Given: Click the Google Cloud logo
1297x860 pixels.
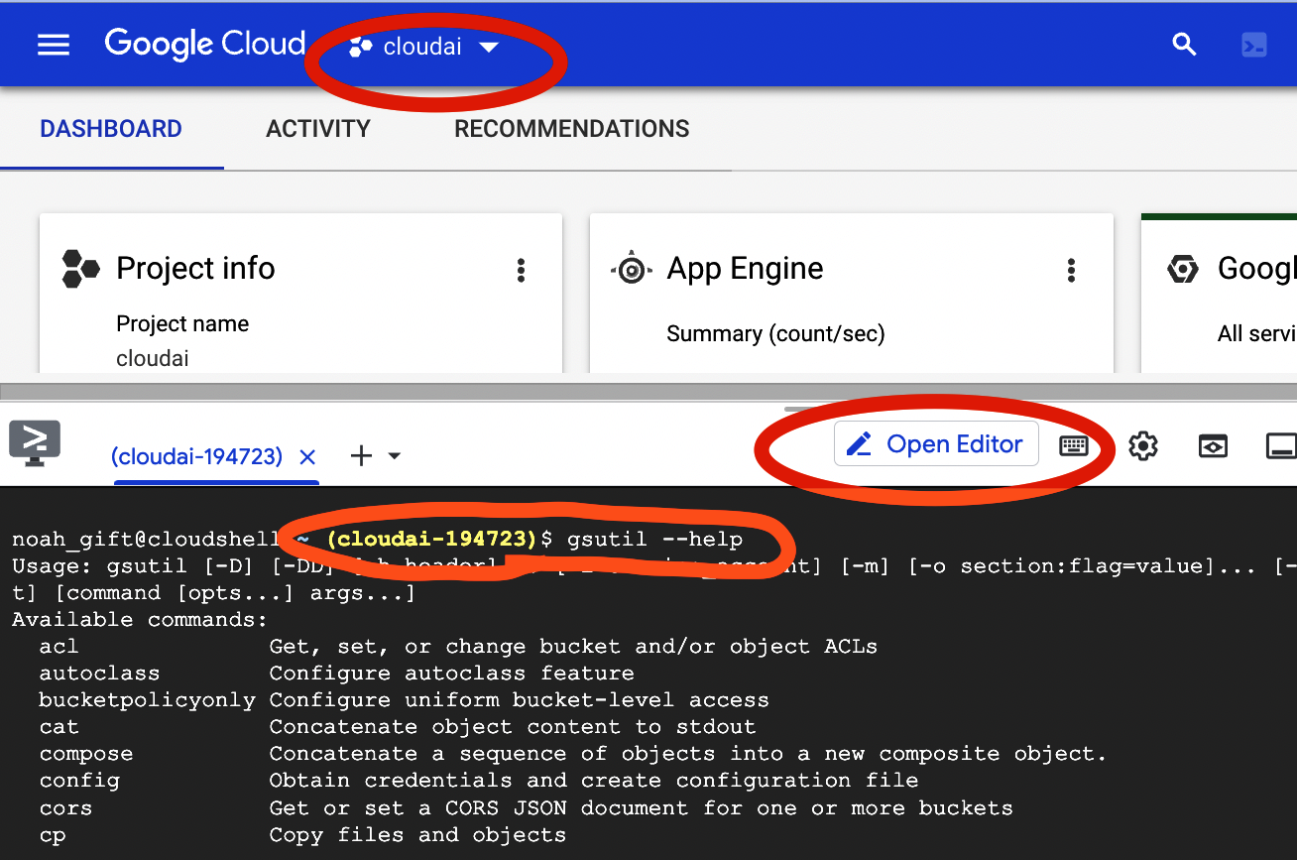Looking at the screenshot, I should [x=204, y=45].
